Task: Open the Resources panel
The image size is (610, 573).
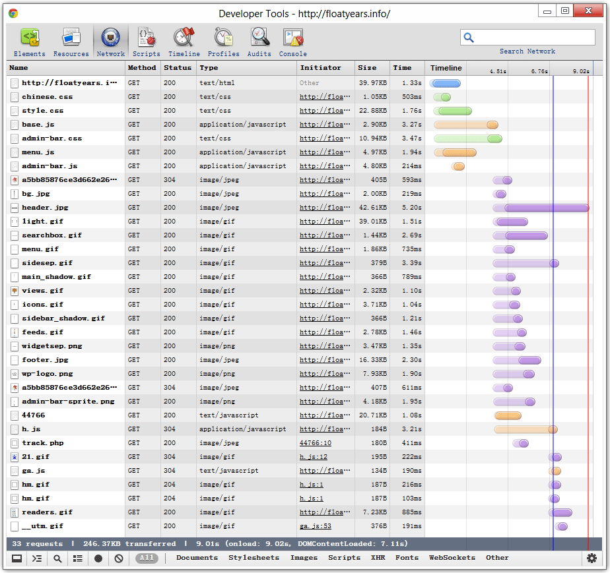Action: [71, 42]
